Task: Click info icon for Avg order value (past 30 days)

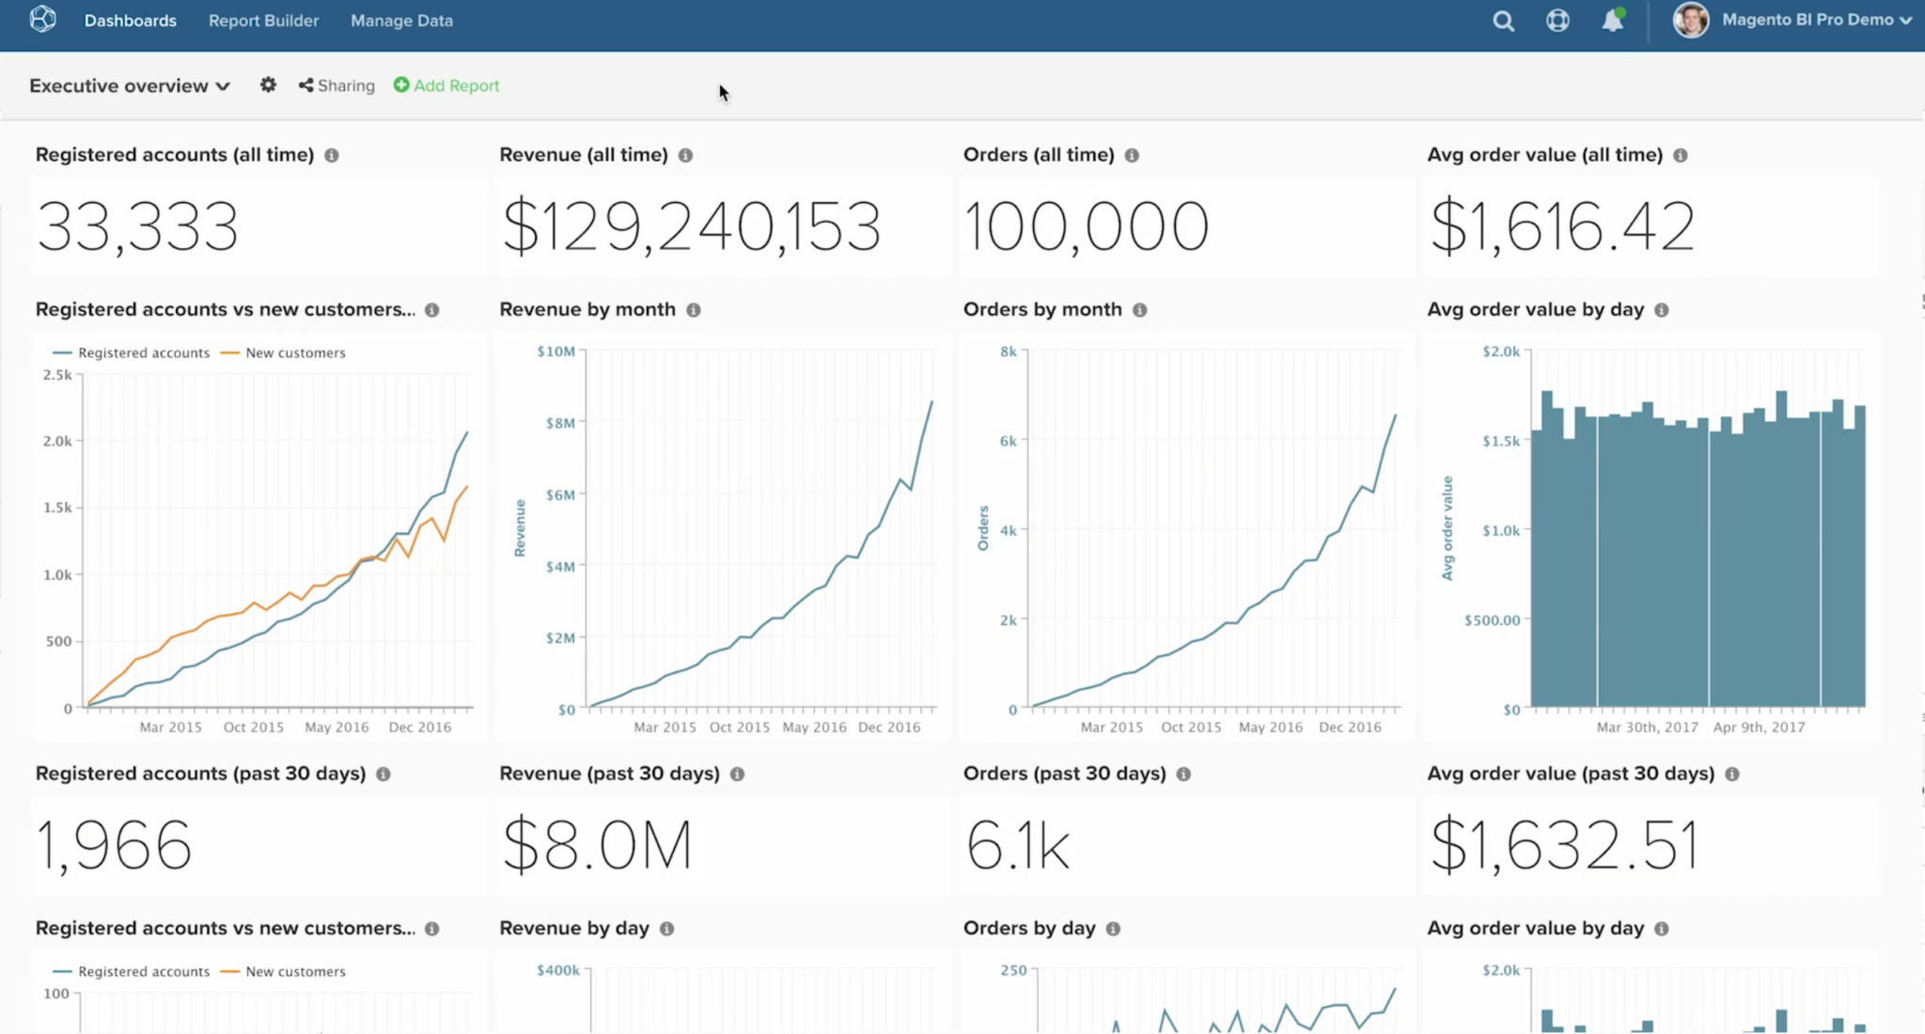Action: point(1731,775)
